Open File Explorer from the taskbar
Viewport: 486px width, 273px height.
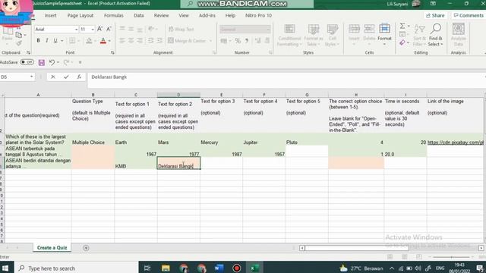166,268
